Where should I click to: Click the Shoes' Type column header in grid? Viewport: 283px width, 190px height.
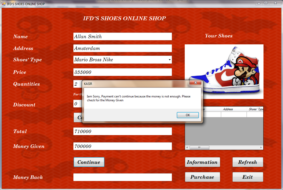tap(255, 109)
